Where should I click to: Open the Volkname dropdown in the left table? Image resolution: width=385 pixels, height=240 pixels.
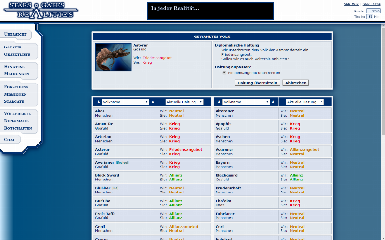pos(125,102)
